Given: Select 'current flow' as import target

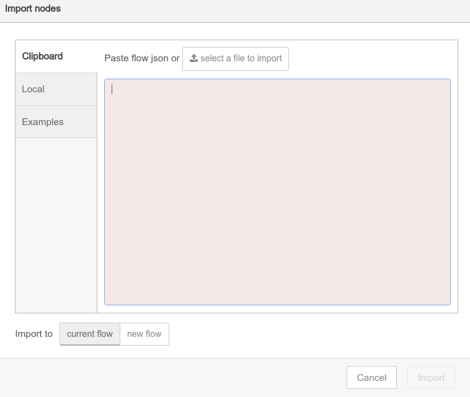Looking at the screenshot, I should [x=90, y=334].
